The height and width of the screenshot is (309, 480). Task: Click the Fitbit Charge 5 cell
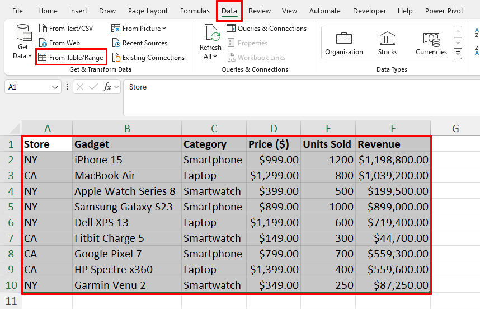point(127,238)
